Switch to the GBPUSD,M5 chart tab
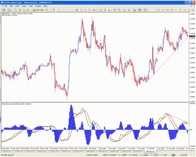Viewport: 196px width, 157px height. tap(91, 151)
